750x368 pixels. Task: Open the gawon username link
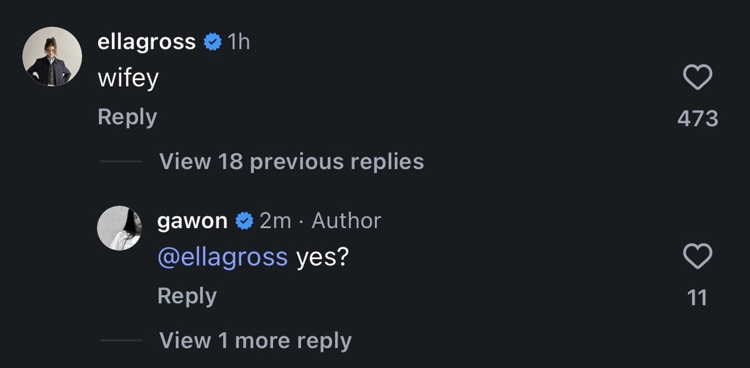pos(192,221)
